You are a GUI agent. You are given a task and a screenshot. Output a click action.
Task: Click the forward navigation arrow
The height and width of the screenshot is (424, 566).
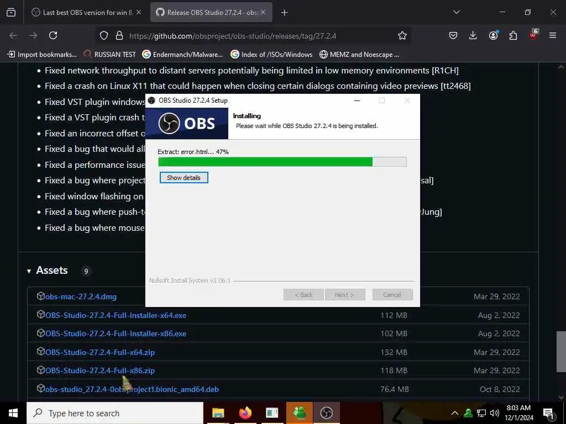coord(33,35)
